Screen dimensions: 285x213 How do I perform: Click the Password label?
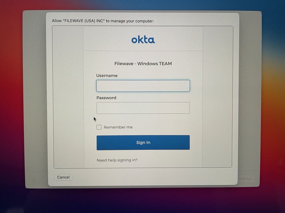[106, 98]
